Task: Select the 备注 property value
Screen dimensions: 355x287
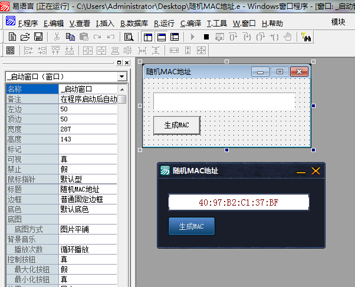Action: click(x=88, y=99)
